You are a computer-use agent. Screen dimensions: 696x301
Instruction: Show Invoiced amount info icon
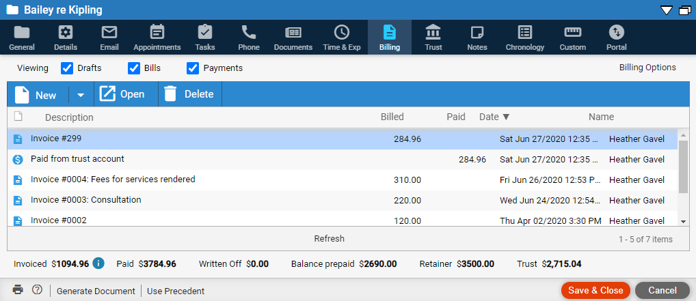click(x=98, y=263)
